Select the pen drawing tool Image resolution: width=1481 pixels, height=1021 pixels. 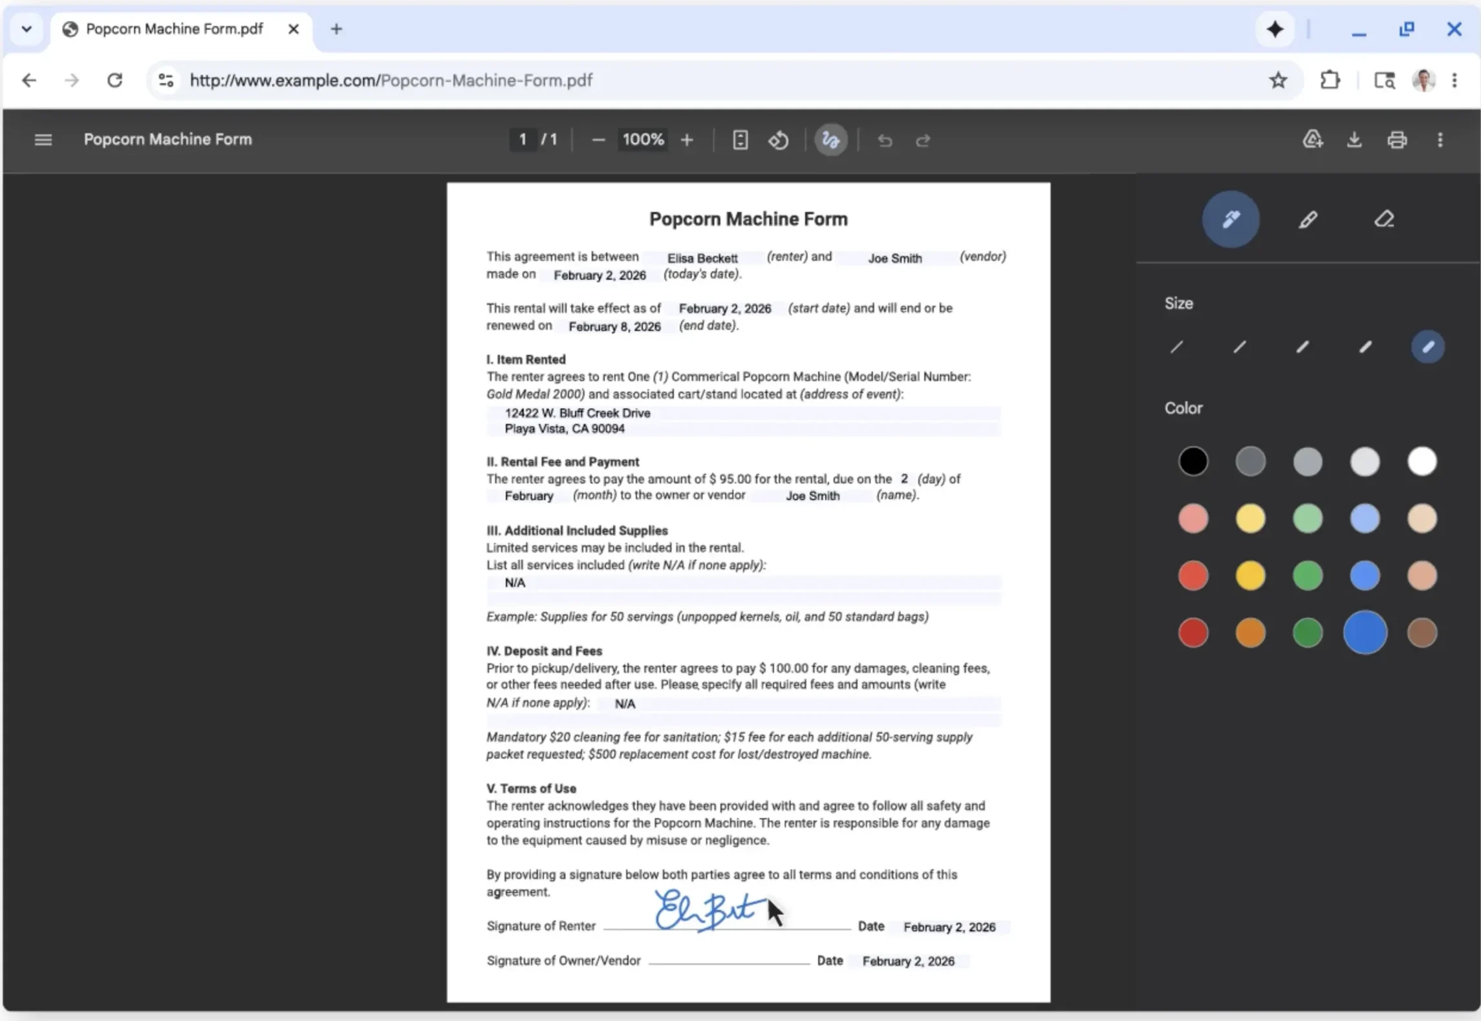1230,219
